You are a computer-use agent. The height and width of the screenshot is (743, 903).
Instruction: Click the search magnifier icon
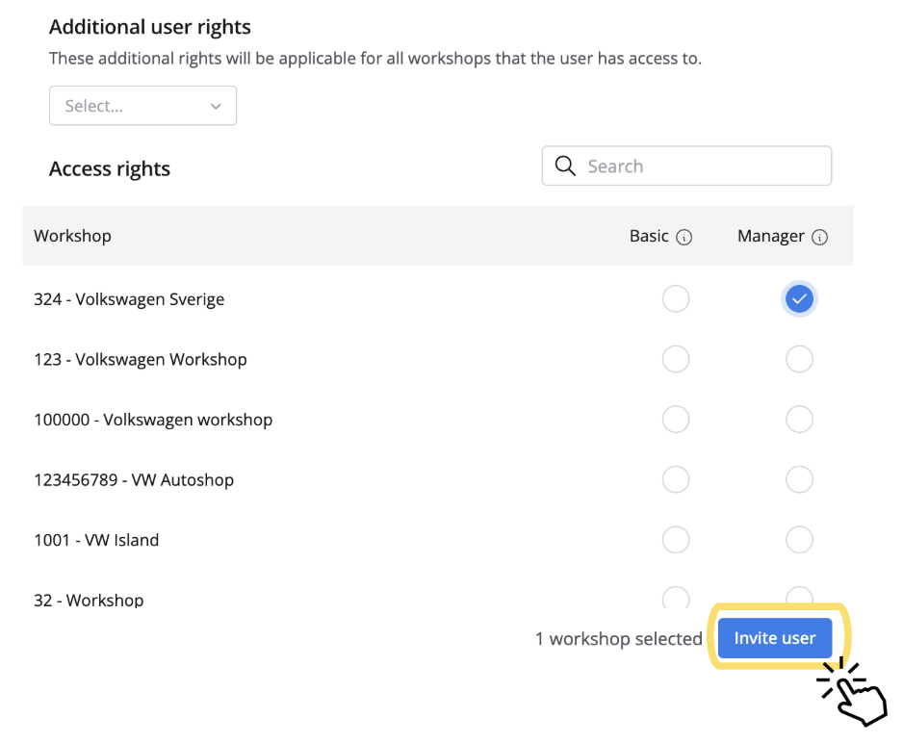click(x=565, y=166)
